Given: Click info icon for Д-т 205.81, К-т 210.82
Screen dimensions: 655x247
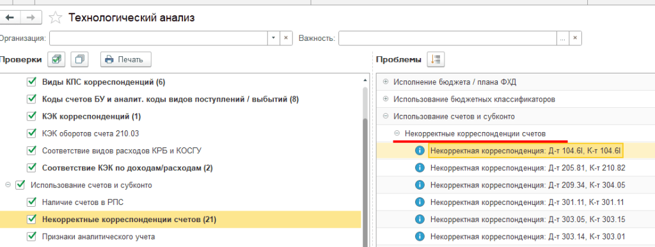Looking at the screenshot, I should pos(420,167).
